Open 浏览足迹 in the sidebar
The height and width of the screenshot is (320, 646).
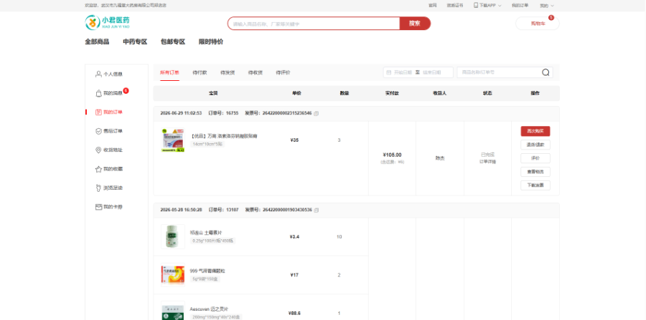pyautogui.click(x=109, y=188)
